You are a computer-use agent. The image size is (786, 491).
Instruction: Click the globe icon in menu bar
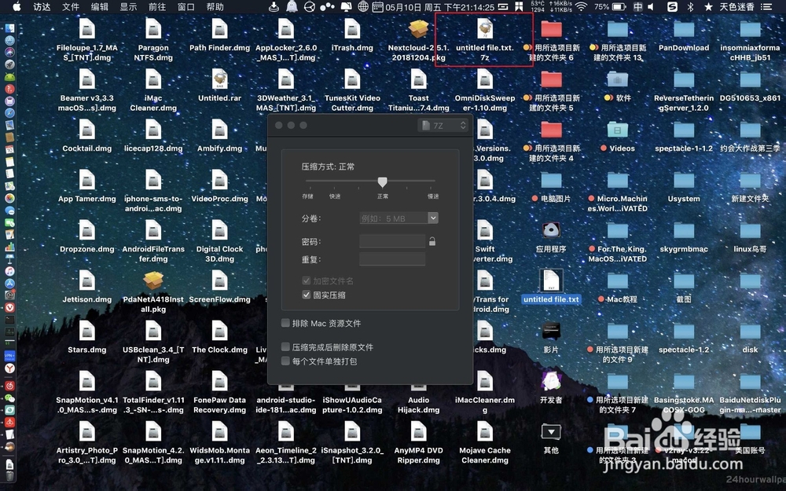[x=363, y=6]
